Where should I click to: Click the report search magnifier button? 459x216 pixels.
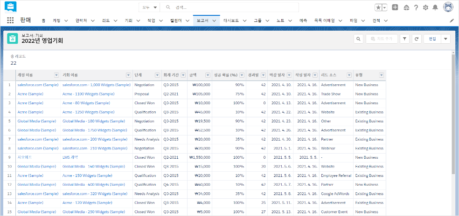[358, 39]
